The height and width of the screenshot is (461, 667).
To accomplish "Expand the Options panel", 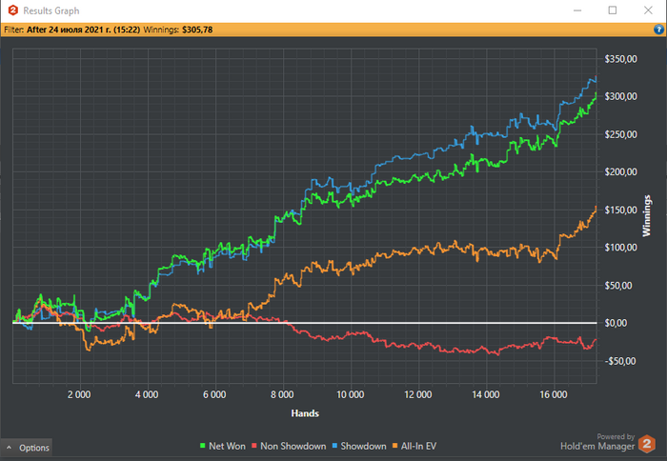I will 27,448.
